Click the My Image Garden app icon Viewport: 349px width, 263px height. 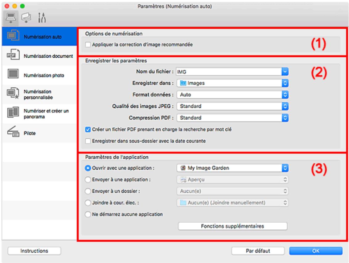pyautogui.click(x=183, y=168)
